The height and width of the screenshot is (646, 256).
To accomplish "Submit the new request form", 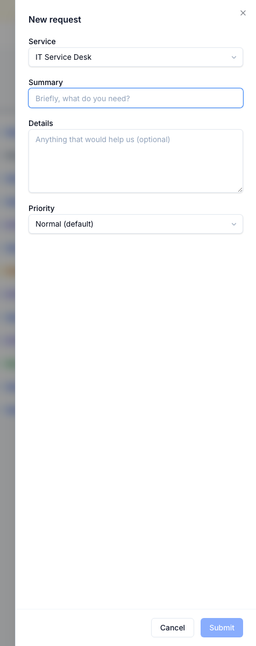I will [222, 628].
